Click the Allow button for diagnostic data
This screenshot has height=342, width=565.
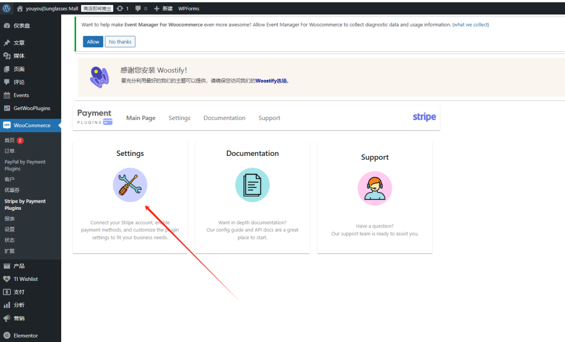(93, 41)
